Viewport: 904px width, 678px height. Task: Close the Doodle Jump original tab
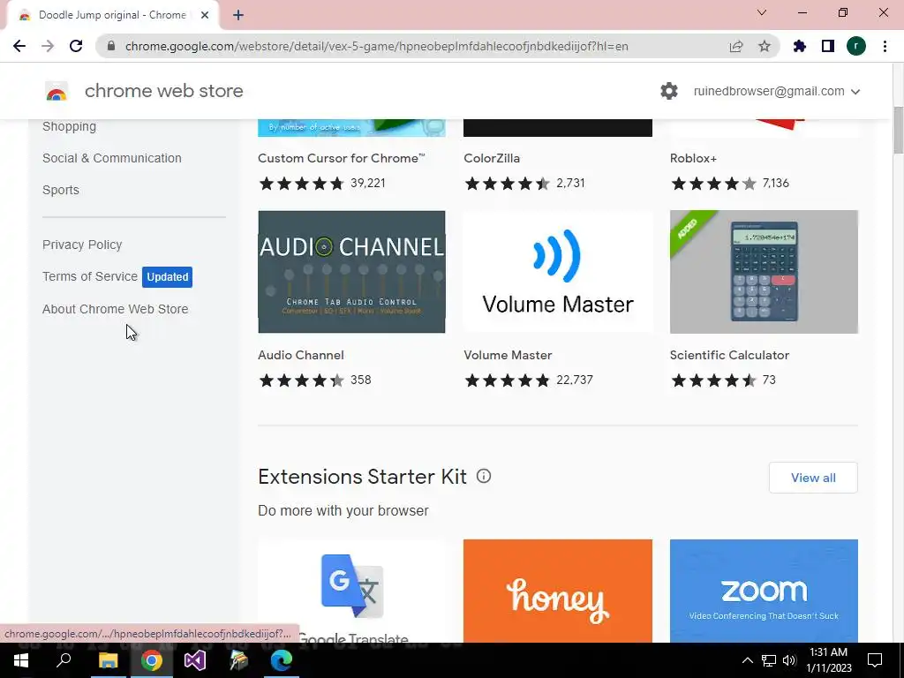pos(205,15)
